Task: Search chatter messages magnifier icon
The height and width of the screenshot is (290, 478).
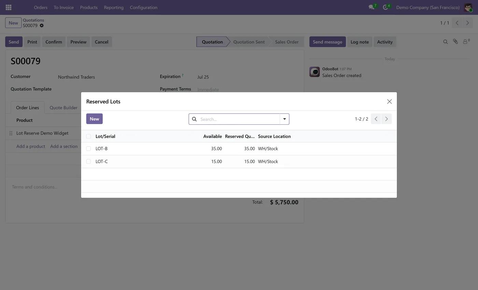Action: 446,42
